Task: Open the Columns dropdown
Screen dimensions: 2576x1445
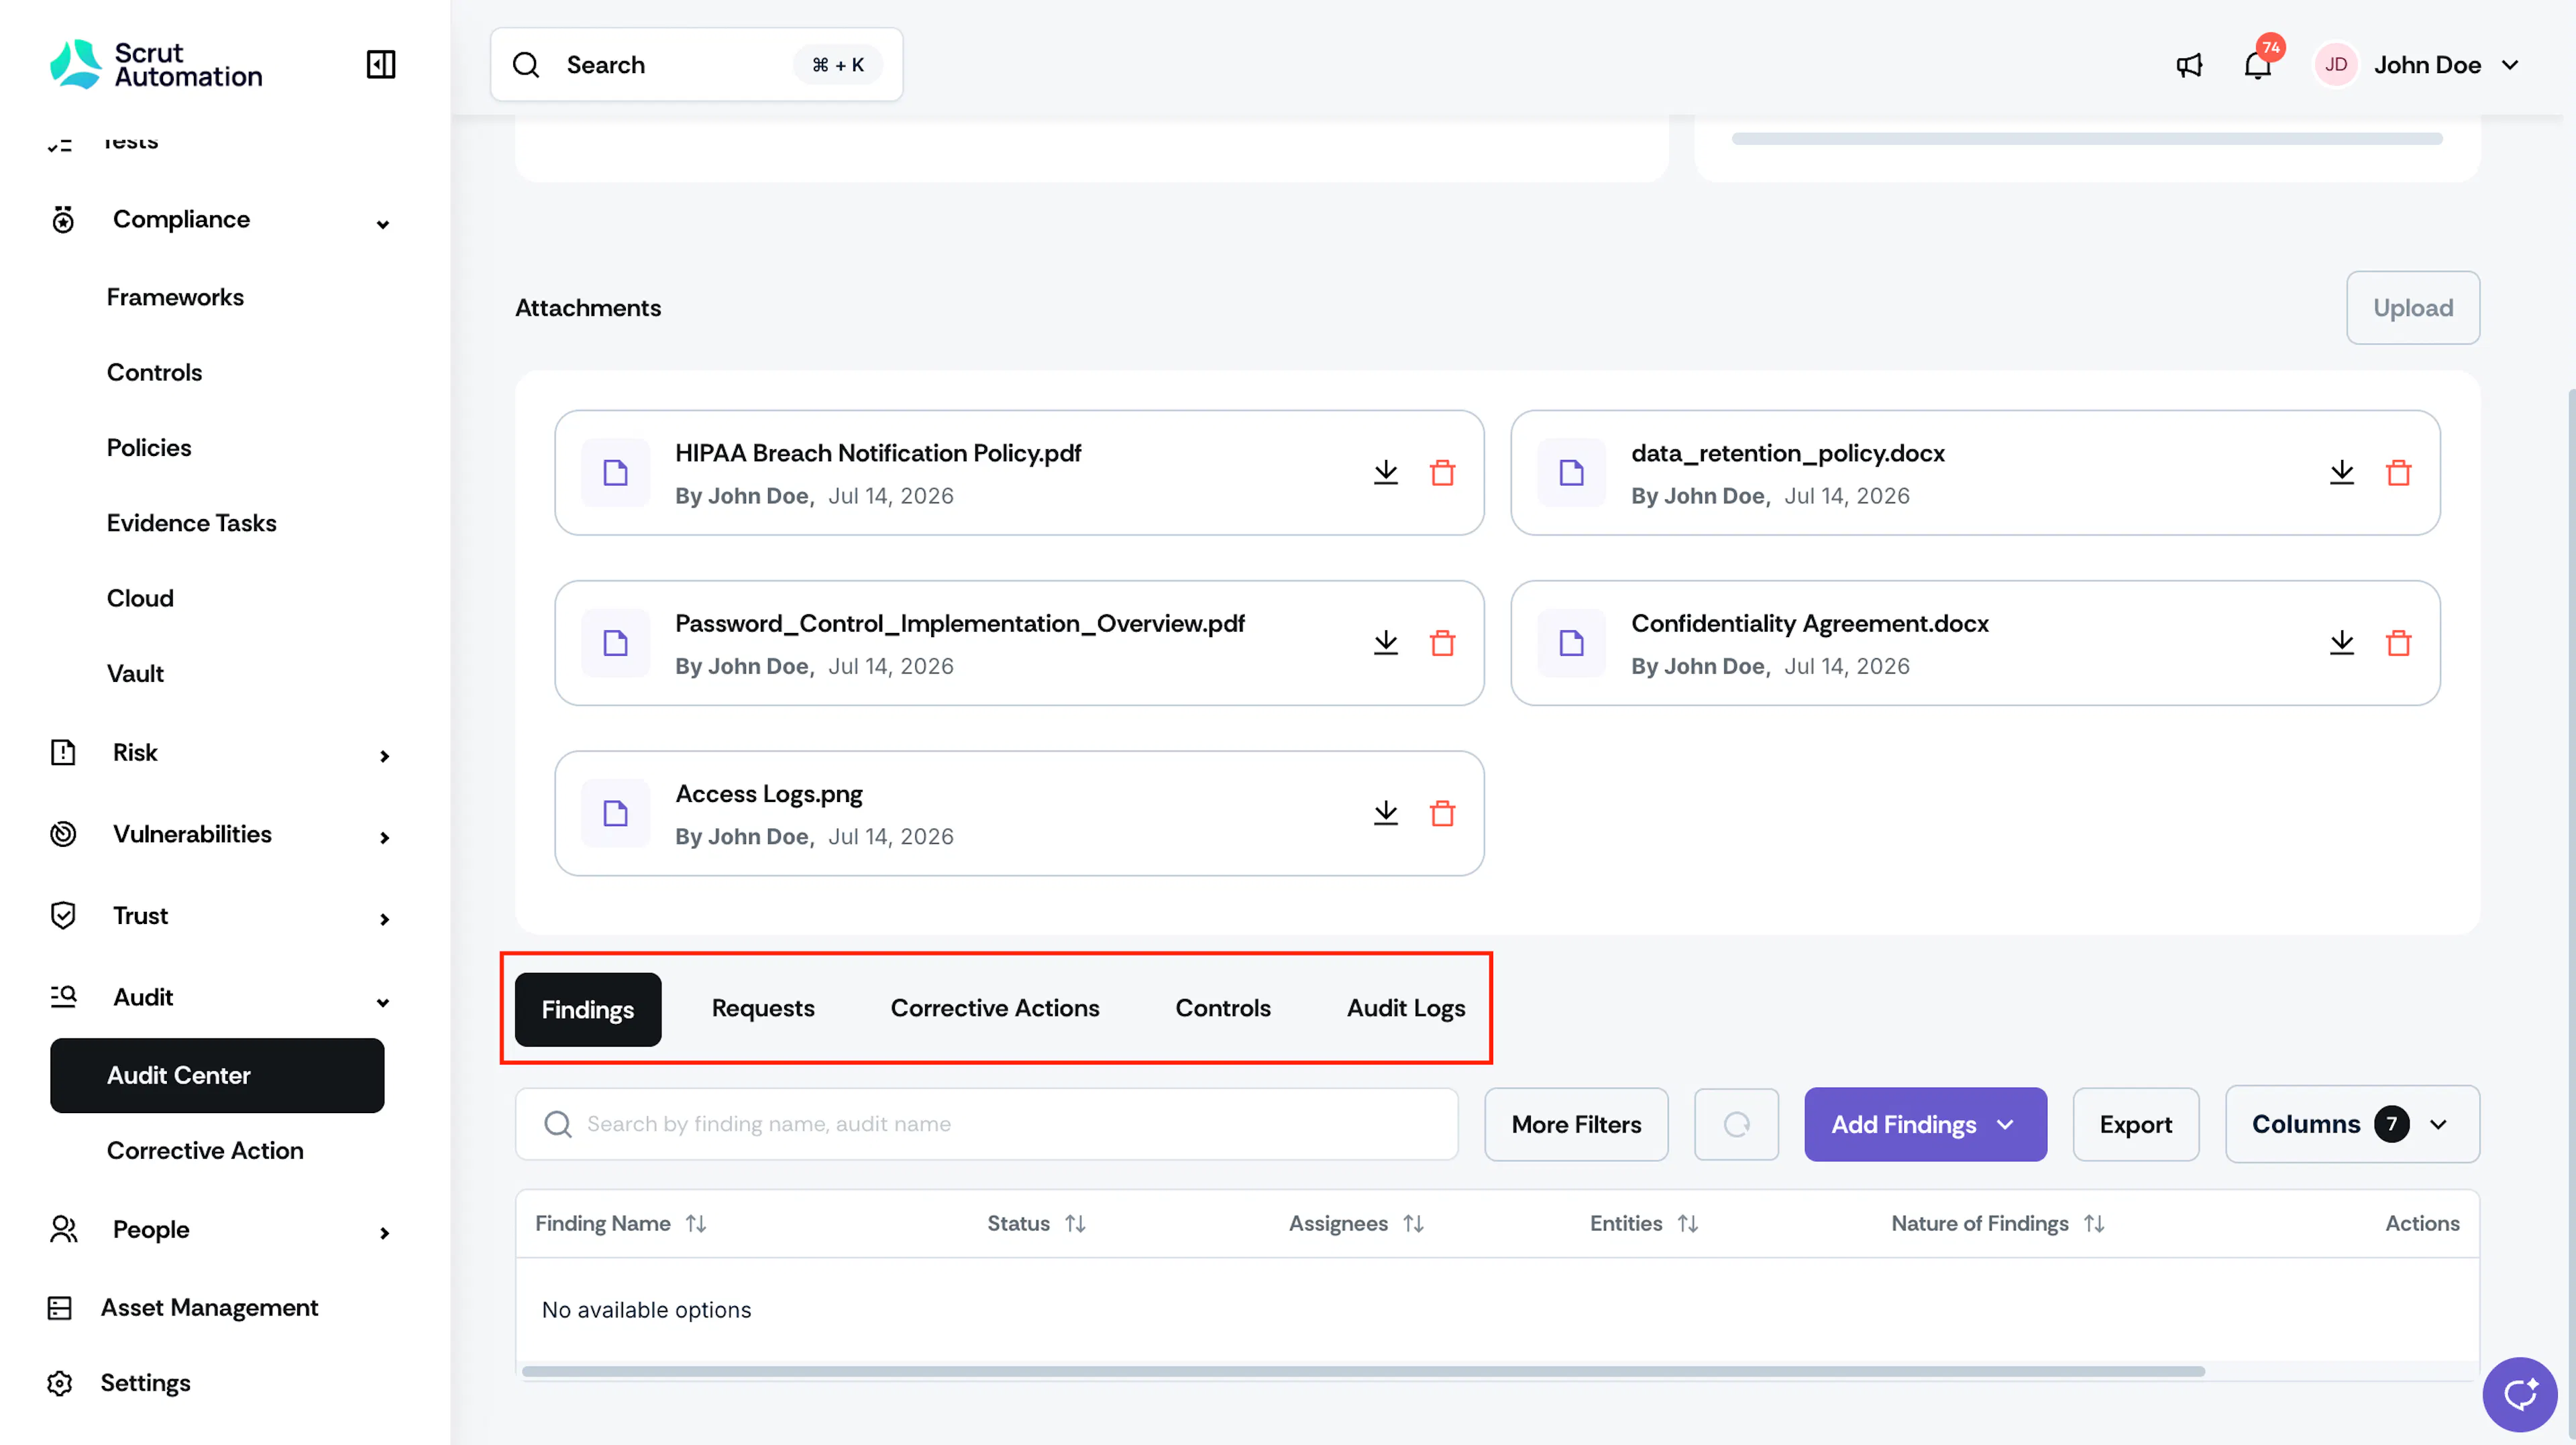Action: pos(2352,1124)
